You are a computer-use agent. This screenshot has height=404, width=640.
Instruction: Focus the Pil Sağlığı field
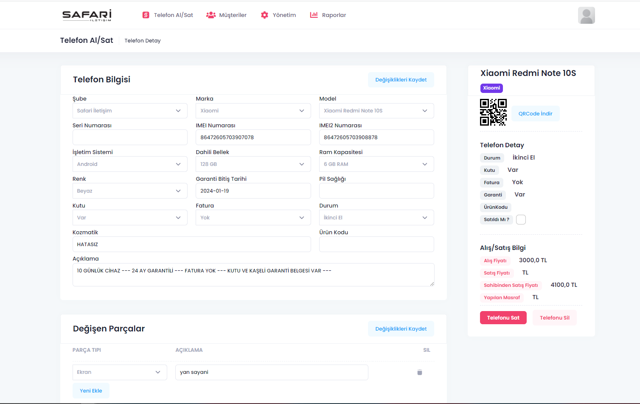coord(376,191)
